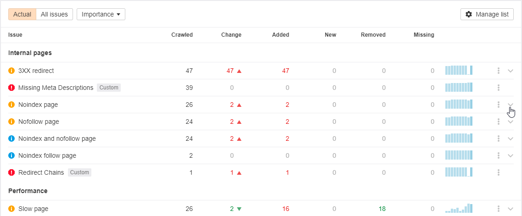Click the Manage list button
Image resolution: width=522 pixels, height=216 pixels.
pyautogui.click(x=487, y=14)
